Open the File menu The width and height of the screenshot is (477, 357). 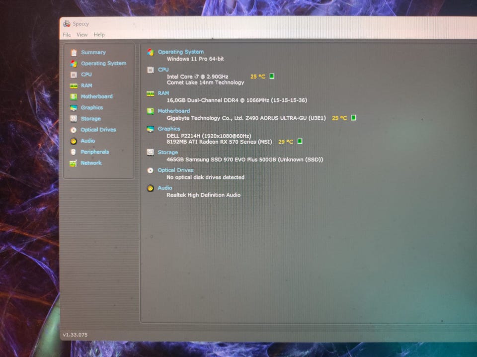coord(67,35)
